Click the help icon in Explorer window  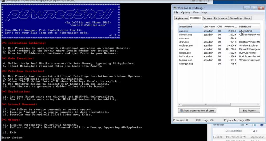pos(262,125)
